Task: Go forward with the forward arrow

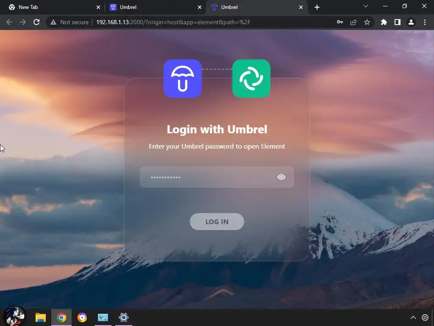Action: click(23, 22)
